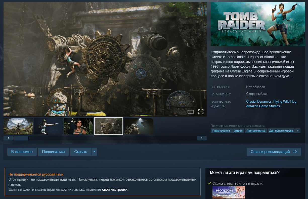Viewport: 308px width, 199px height.
Task: Click the arrow icon inside Список рекомендаций
Action: 295,152
